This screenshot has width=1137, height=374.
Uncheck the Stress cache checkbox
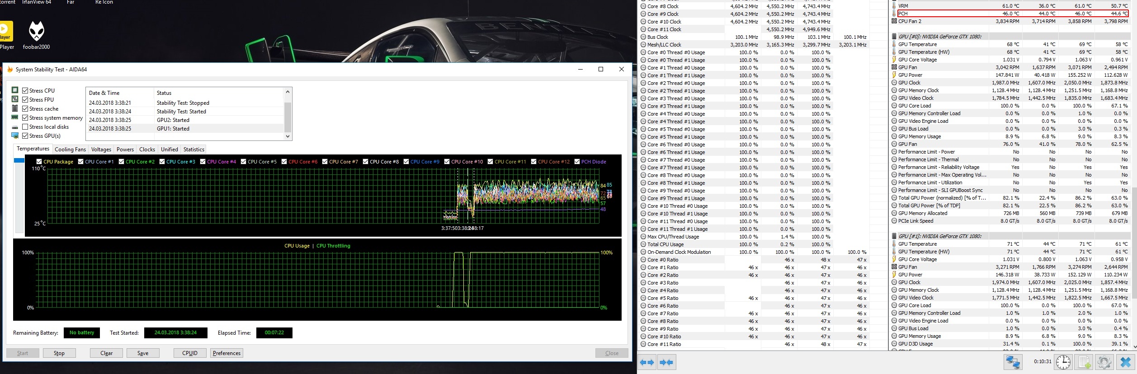point(25,108)
